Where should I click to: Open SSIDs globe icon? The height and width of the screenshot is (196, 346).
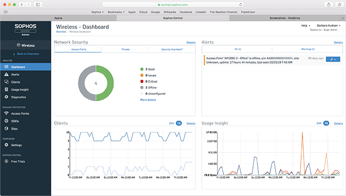tap(6, 121)
